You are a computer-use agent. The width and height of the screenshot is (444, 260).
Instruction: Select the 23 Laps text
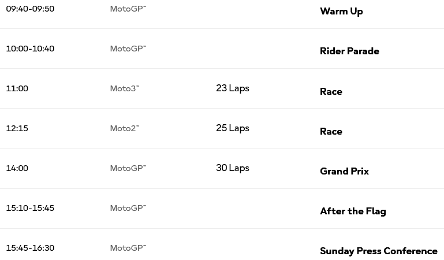pyautogui.click(x=233, y=88)
